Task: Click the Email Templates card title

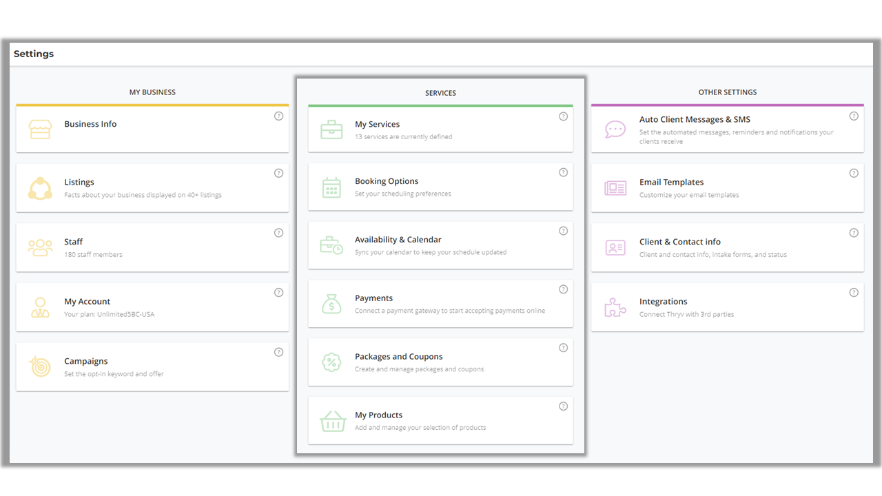Action: tap(671, 183)
